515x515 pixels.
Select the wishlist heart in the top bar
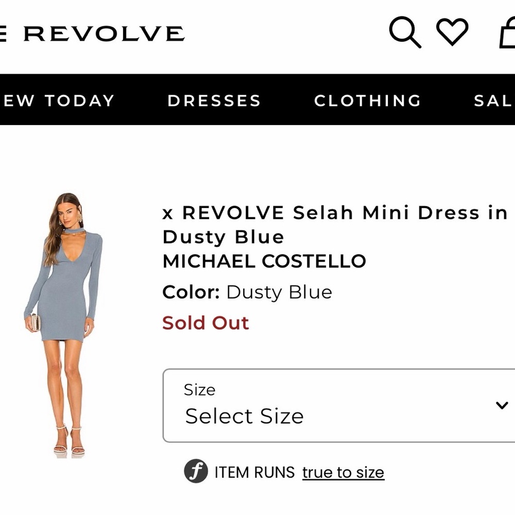click(452, 33)
